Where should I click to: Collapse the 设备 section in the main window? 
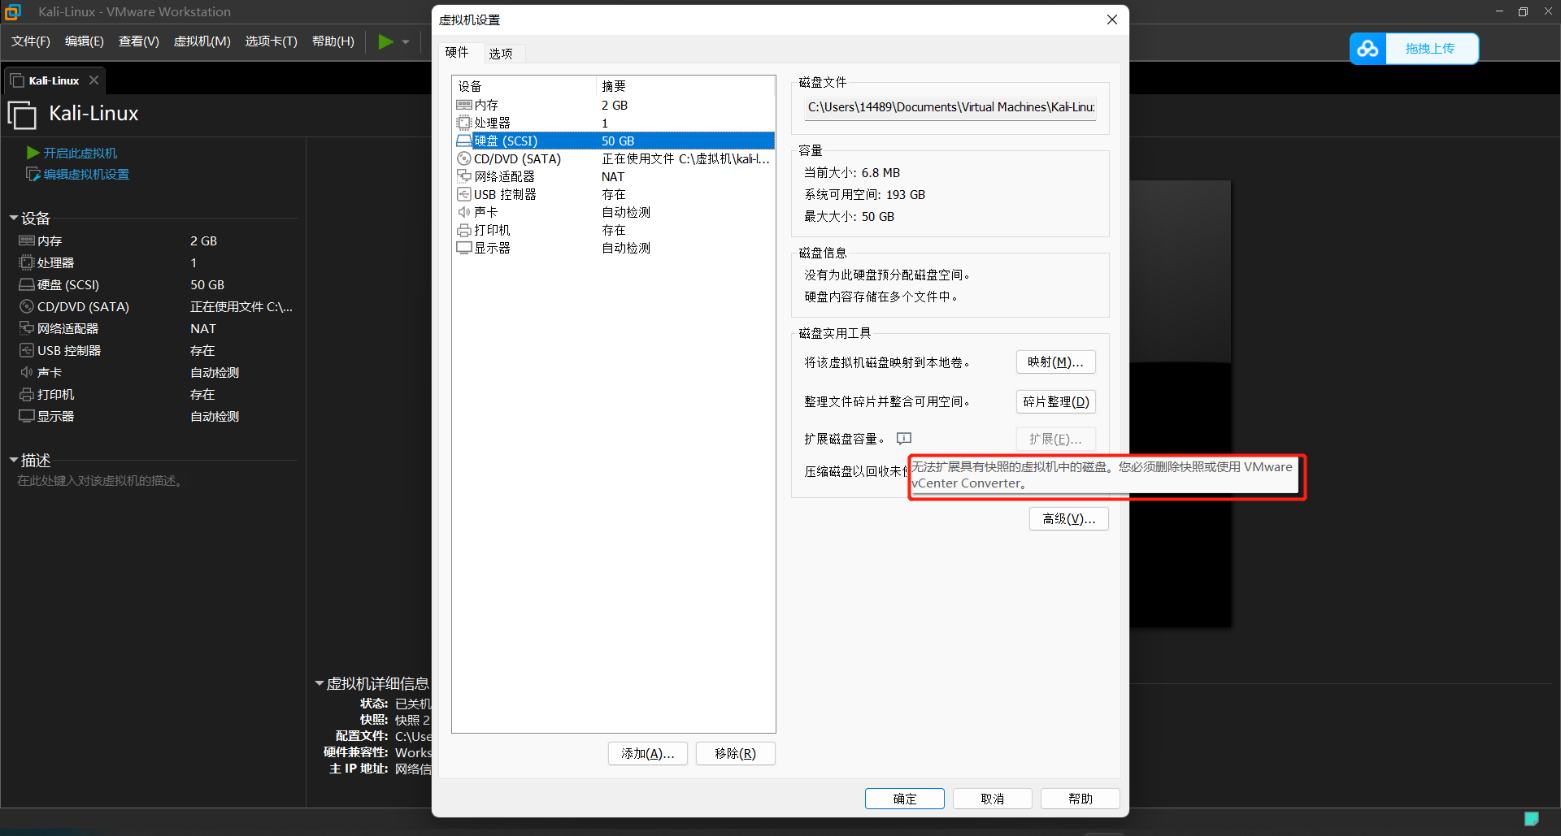click(14, 218)
